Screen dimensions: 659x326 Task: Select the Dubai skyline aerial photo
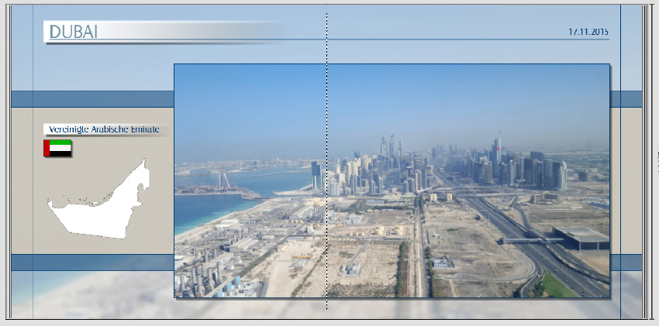(x=392, y=181)
